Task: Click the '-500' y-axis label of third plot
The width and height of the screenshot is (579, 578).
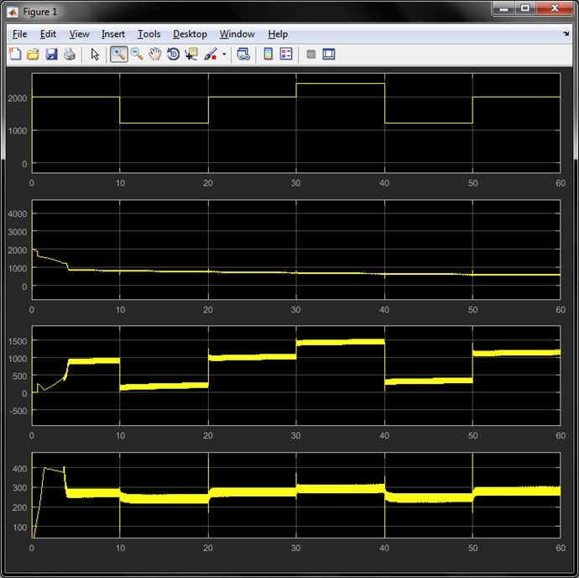Action: [18, 411]
